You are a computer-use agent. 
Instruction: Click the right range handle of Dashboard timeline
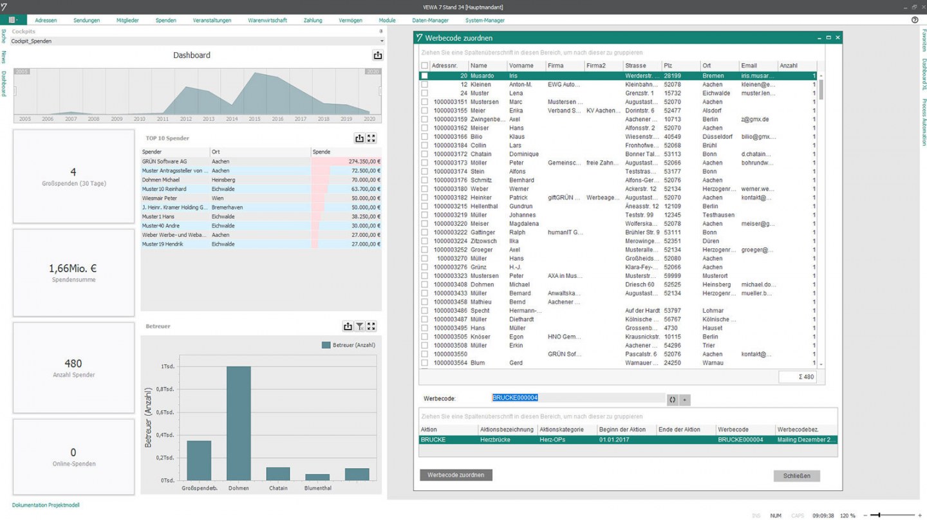[380, 92]
